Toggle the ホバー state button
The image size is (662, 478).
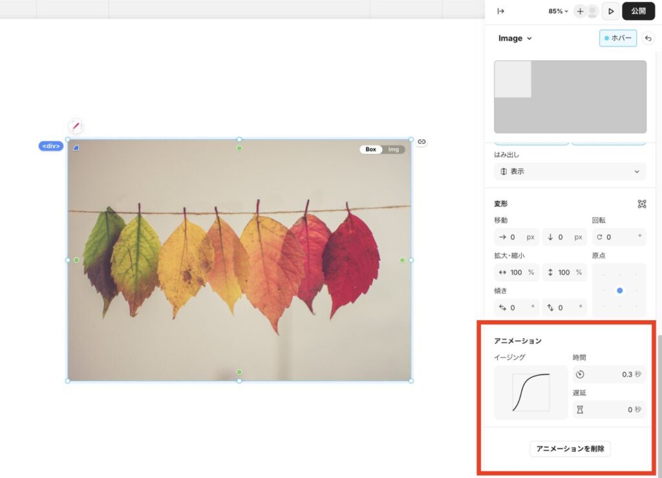pyautogui.click(x=618, y=39)
